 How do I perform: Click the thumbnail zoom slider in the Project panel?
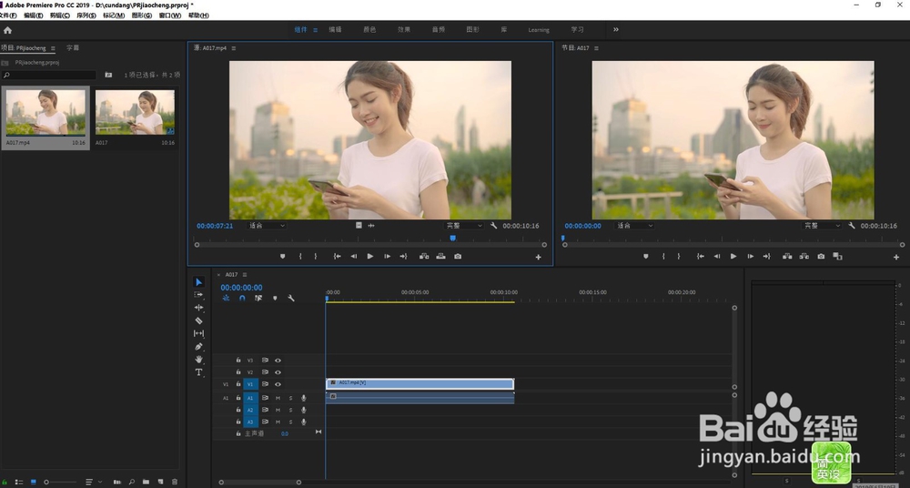point(60,482)
